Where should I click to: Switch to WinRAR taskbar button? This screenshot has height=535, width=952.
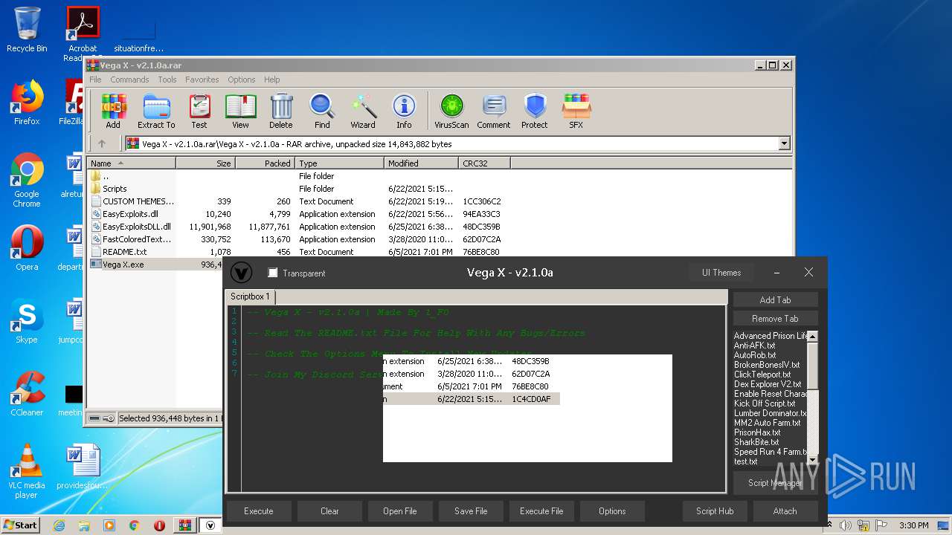(184, 525)
